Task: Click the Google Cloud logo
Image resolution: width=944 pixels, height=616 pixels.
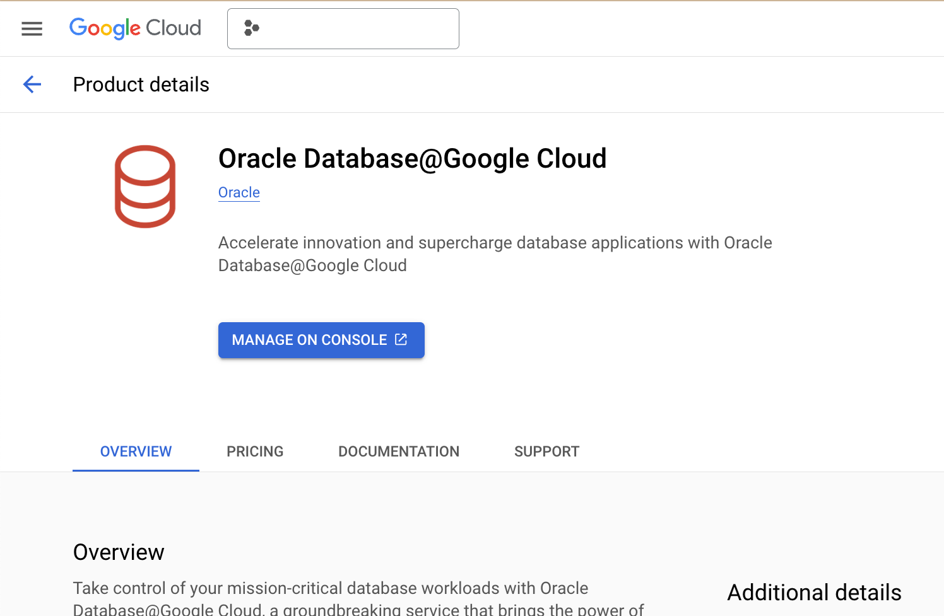Action: point(134,28)
